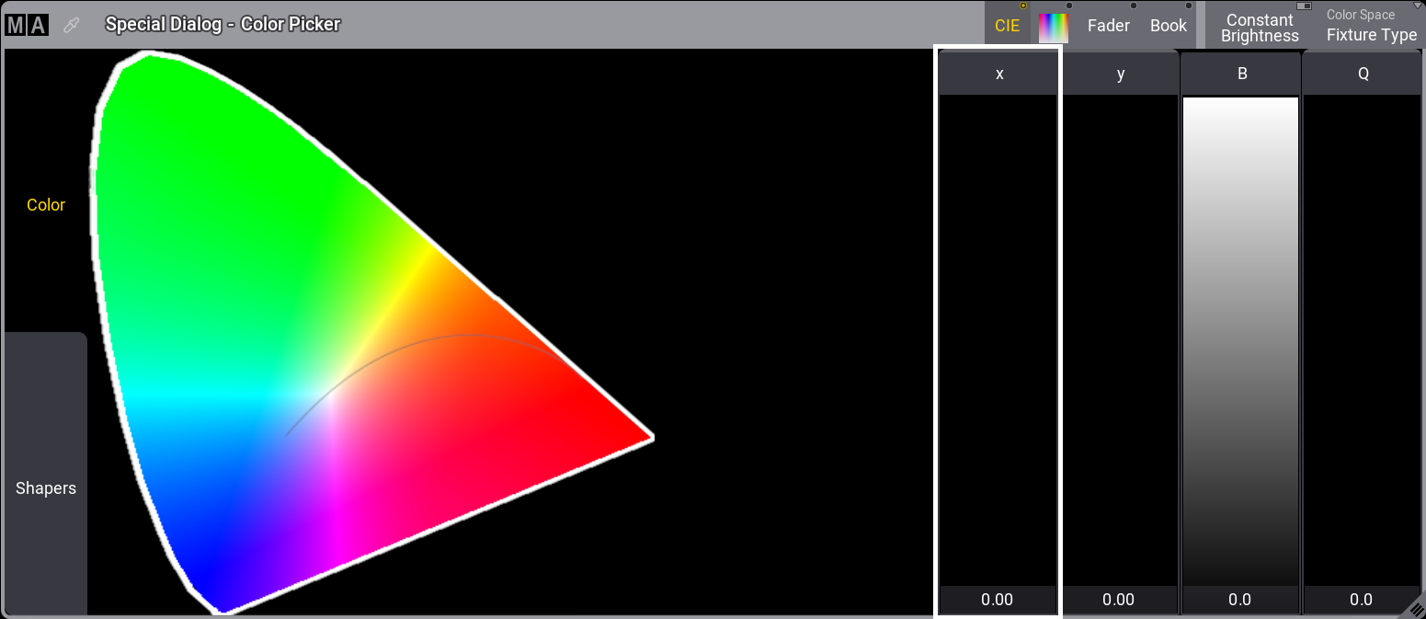The image size is (1426, 619).
Task: Select the Color tab on the left side
Action: [45, 204]
